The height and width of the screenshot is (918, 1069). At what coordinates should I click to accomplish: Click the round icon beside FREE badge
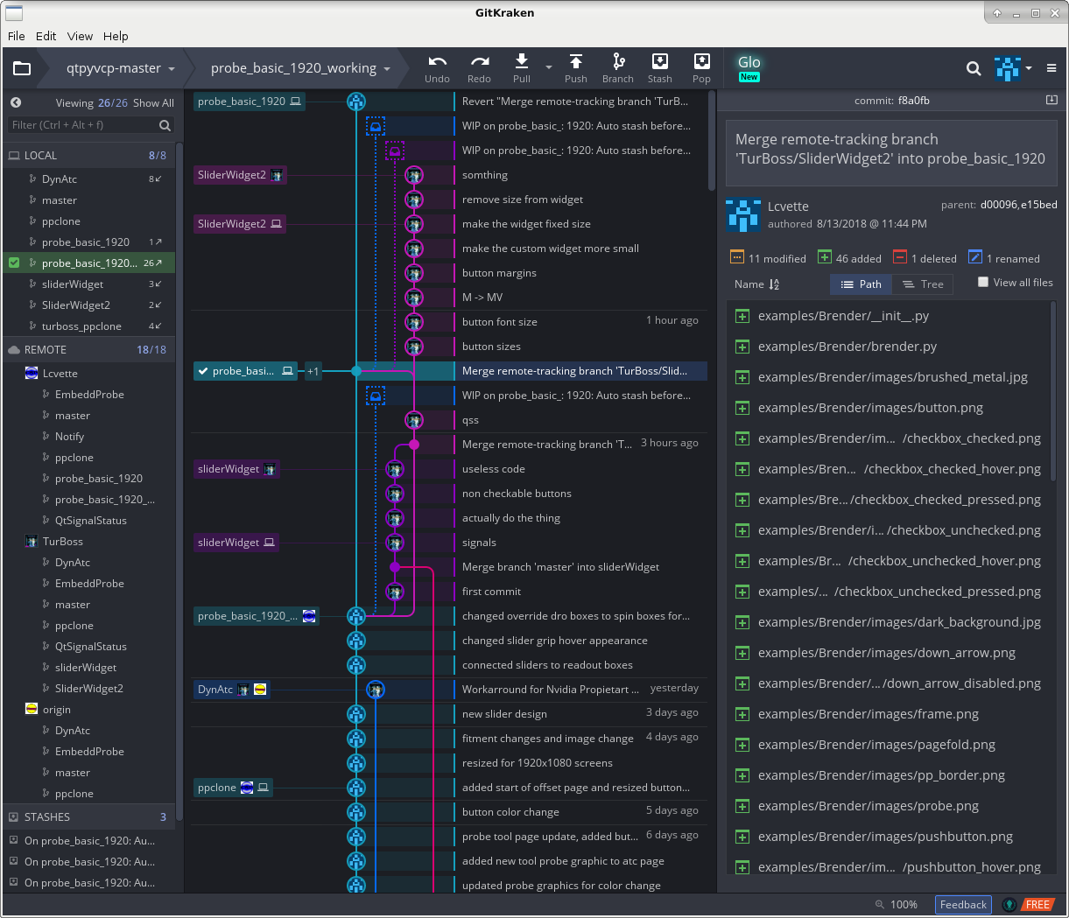[1009, 905]
